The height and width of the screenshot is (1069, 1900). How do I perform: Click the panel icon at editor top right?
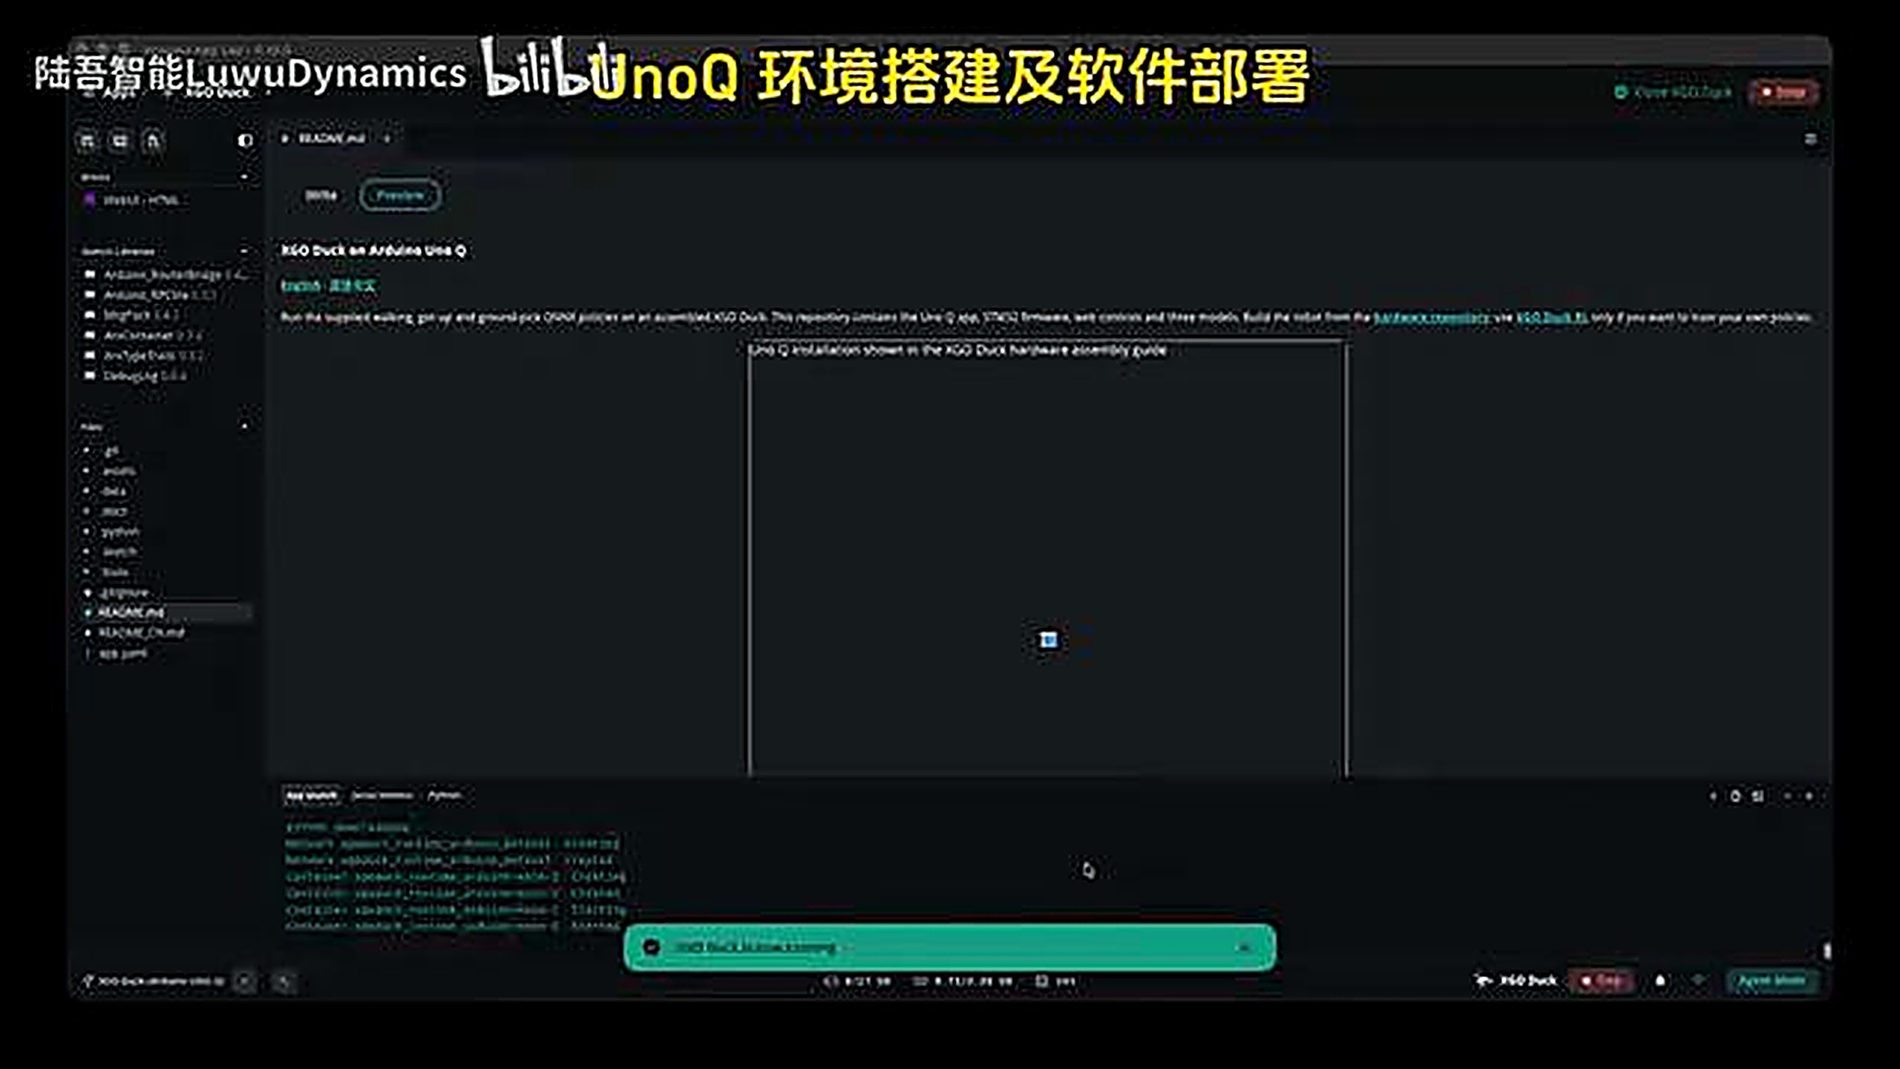[1810, 139]
